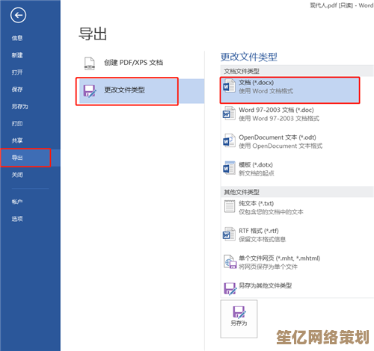Click the OpenDocument 文本 file icon
The width and height of the screenshot is (374, 351).
(229, 140)
